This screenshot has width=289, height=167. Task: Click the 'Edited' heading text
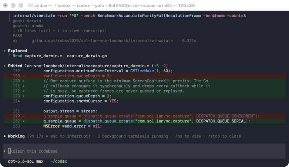point(15,66)
